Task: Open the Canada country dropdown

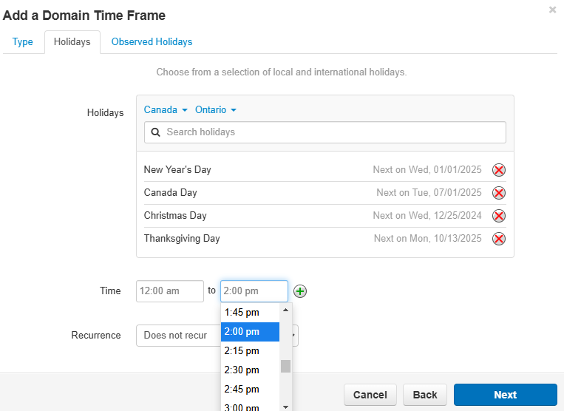Action: (166, 109)
